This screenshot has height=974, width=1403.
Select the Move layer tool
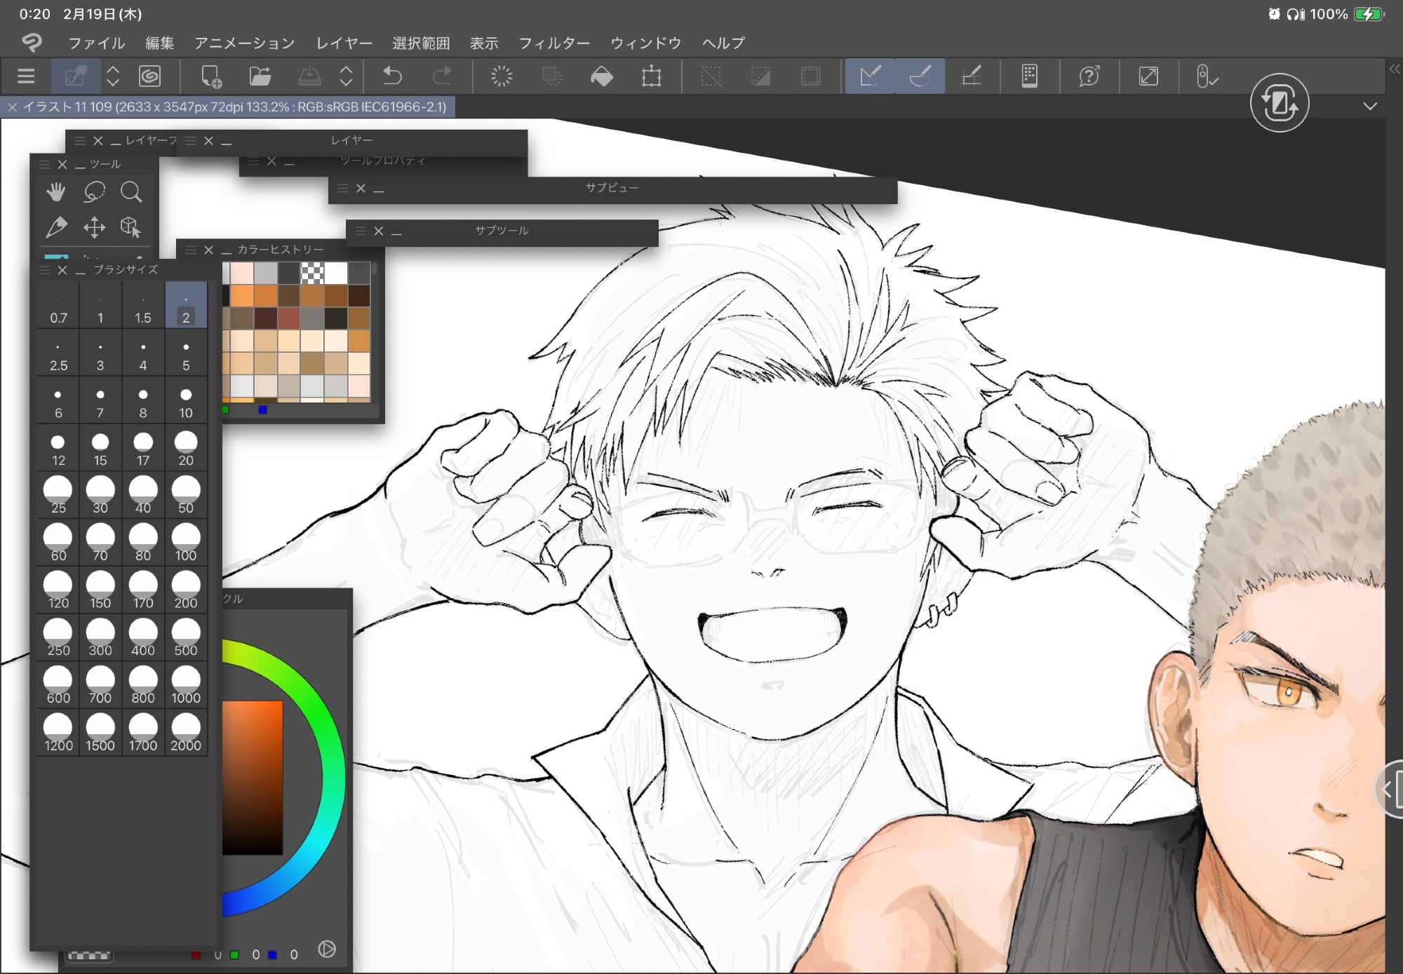[x=94, y=226]
